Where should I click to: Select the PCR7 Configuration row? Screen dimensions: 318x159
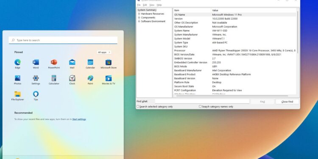click(x=235, y=90)
